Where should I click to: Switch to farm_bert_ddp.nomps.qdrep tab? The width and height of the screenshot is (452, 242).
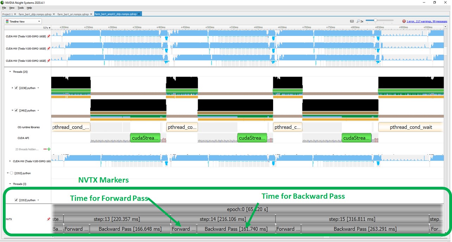click(35, 14)
